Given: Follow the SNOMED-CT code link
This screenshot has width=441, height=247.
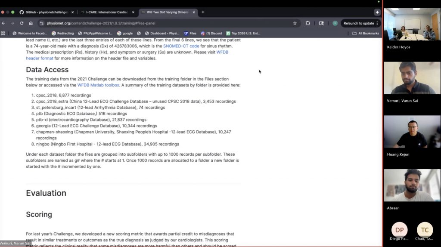Looking at the screenshot, I should (x=181, y=46).
